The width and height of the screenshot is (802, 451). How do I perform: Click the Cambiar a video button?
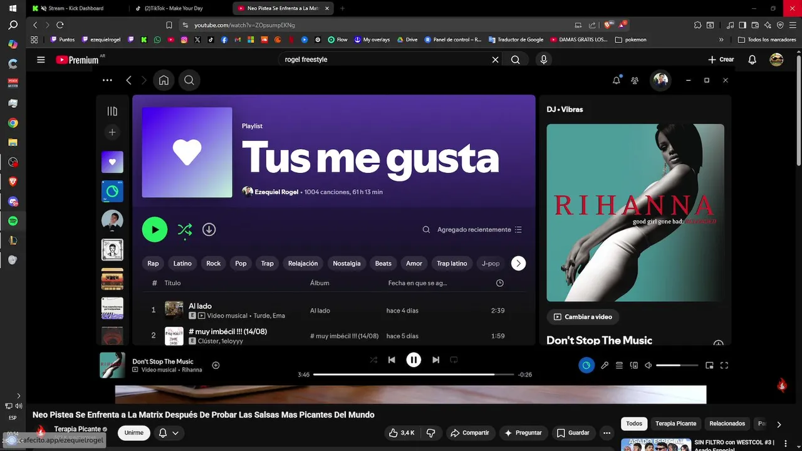pyautogui.click(x=583, y=317)
